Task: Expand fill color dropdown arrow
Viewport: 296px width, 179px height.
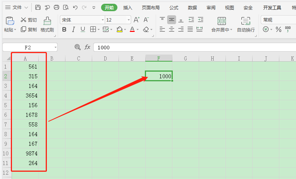Action: 125,30
